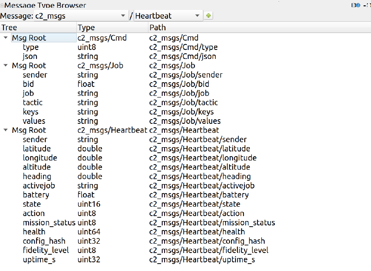The height and width of the screenshot is (271, 371).
Task: Click the green plus add message button
Action: click(x=208, y=16)
